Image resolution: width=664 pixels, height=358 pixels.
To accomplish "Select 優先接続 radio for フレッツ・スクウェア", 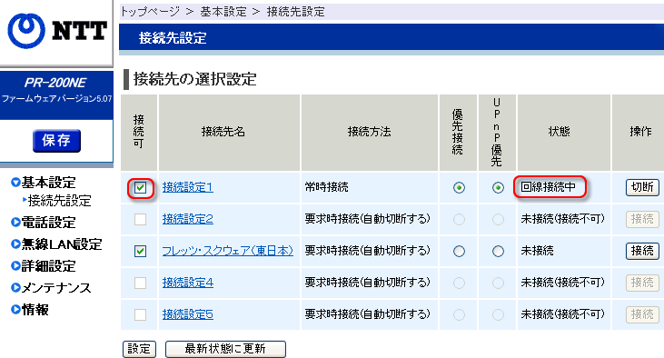I will click(x=459, y=251).
